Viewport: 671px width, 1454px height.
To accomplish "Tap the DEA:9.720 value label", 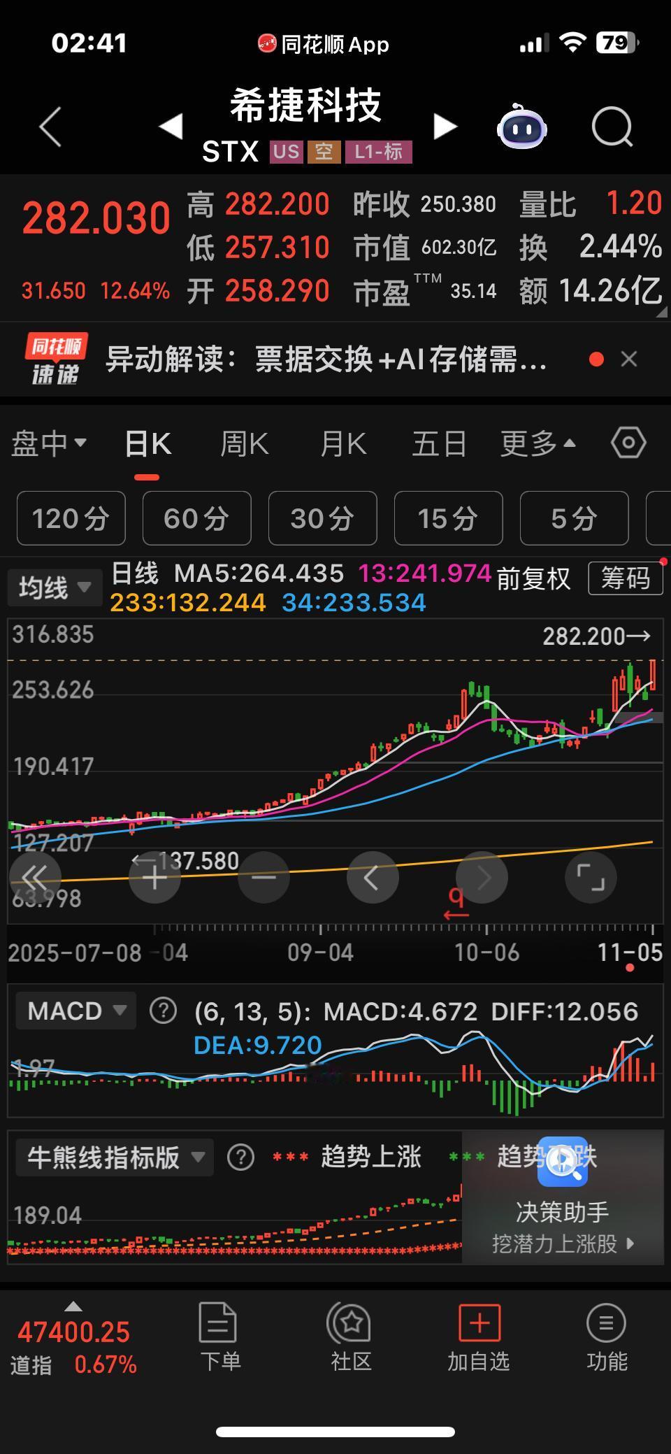I will pyautogui.click(x=257, y=1045).
